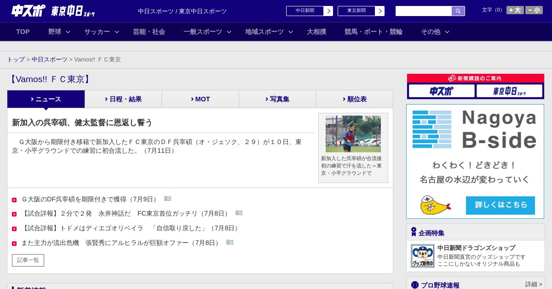Viewport: 552px width, 289px height.
Task: Open article トドメはディエゴオリベイラ
Action: click(131, 228)
